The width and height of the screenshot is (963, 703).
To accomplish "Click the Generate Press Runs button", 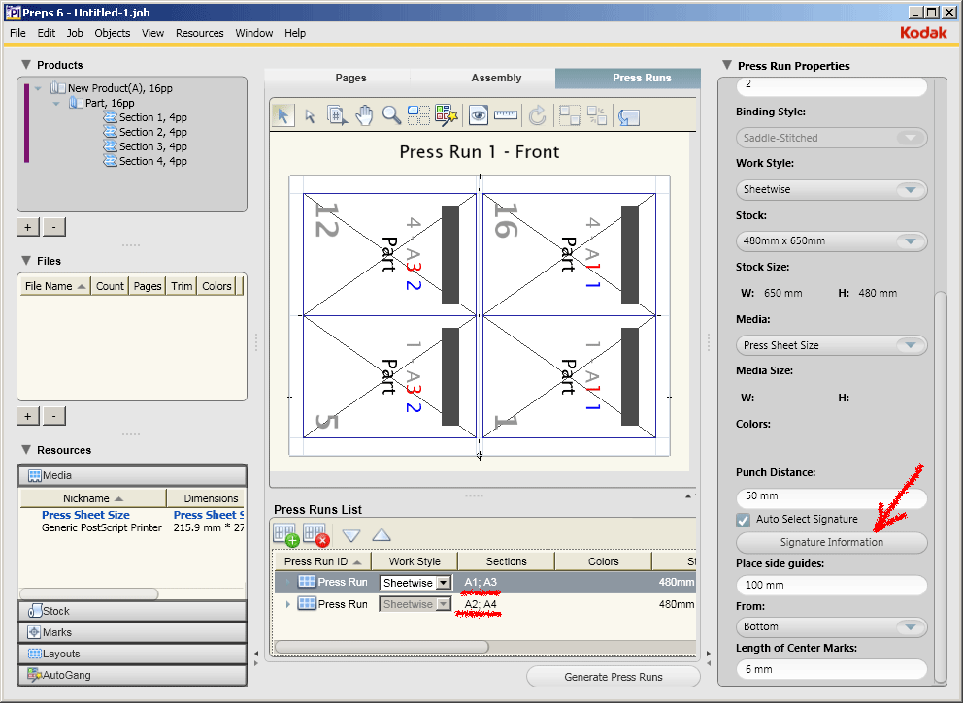I will [x=613, y=677].
